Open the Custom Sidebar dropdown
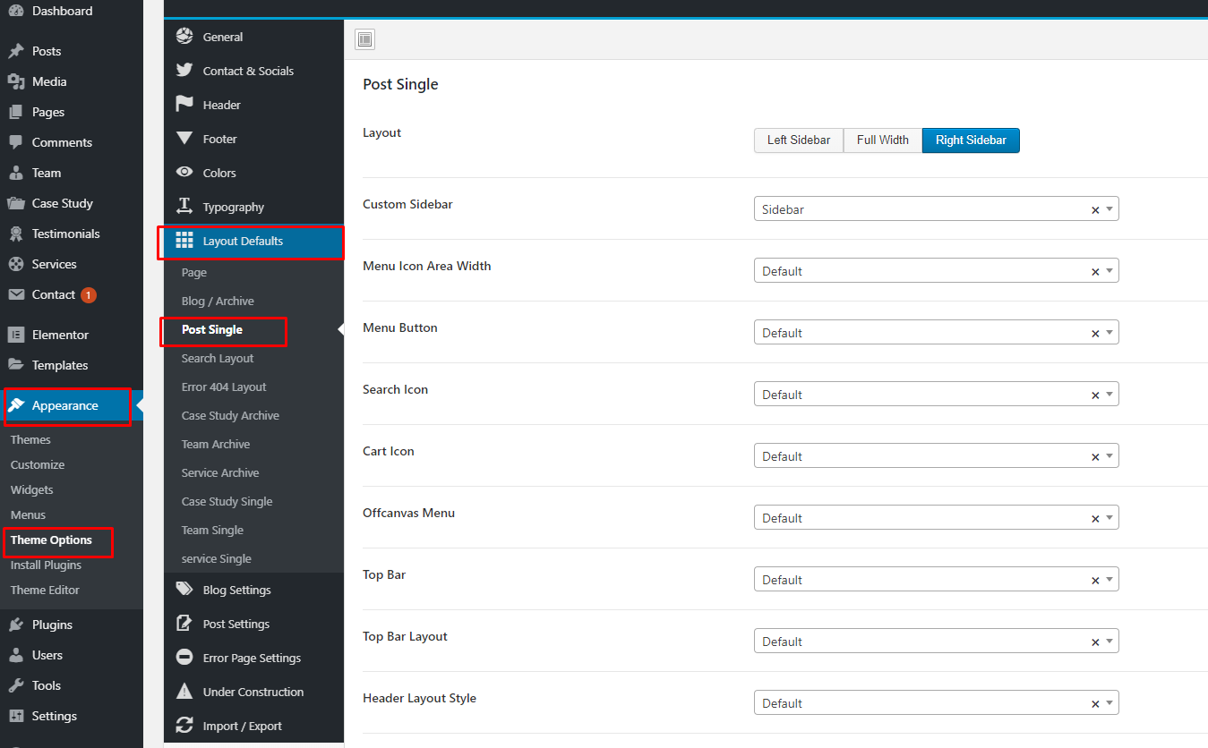The image size is (1208, 748). (x=937, y=208)
